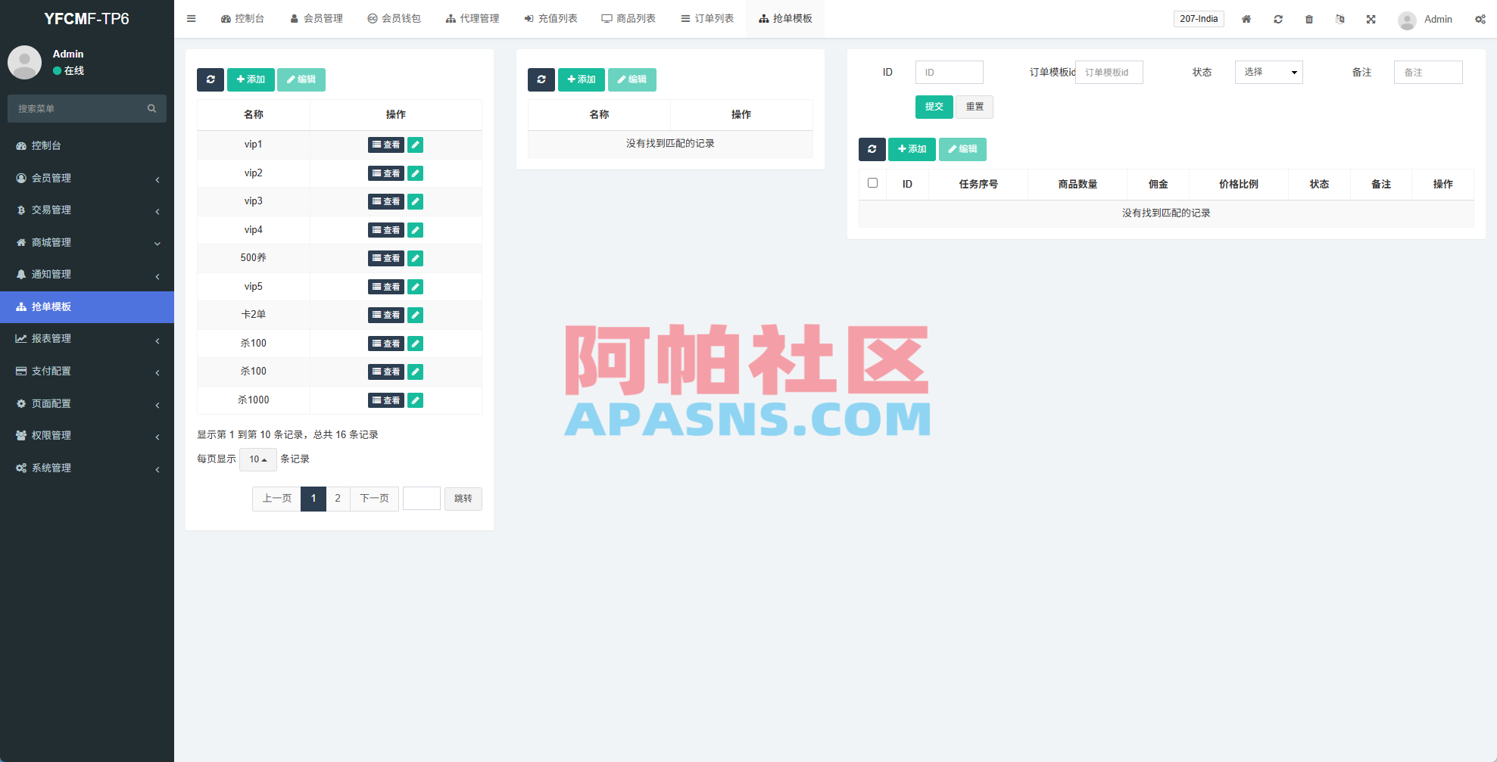Expand 系统管理 in the sidebar
The image size is (1497, 762).
point(87,468)
